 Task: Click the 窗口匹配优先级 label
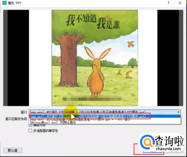[x=16, y=119]
